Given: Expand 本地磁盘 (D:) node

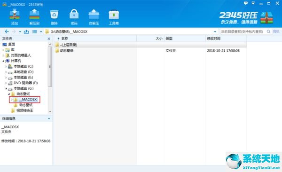Looking at the screenshot, I should (x=6, y=72).
